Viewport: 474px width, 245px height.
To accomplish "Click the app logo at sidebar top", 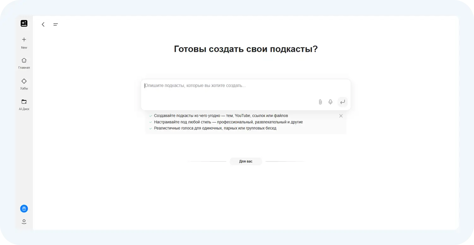I will (24, 23).
